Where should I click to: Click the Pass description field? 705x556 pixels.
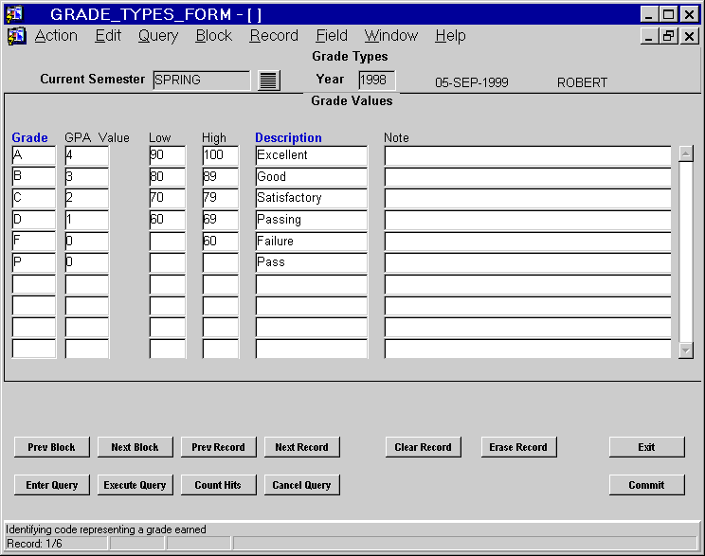click(x=311, y=263)
